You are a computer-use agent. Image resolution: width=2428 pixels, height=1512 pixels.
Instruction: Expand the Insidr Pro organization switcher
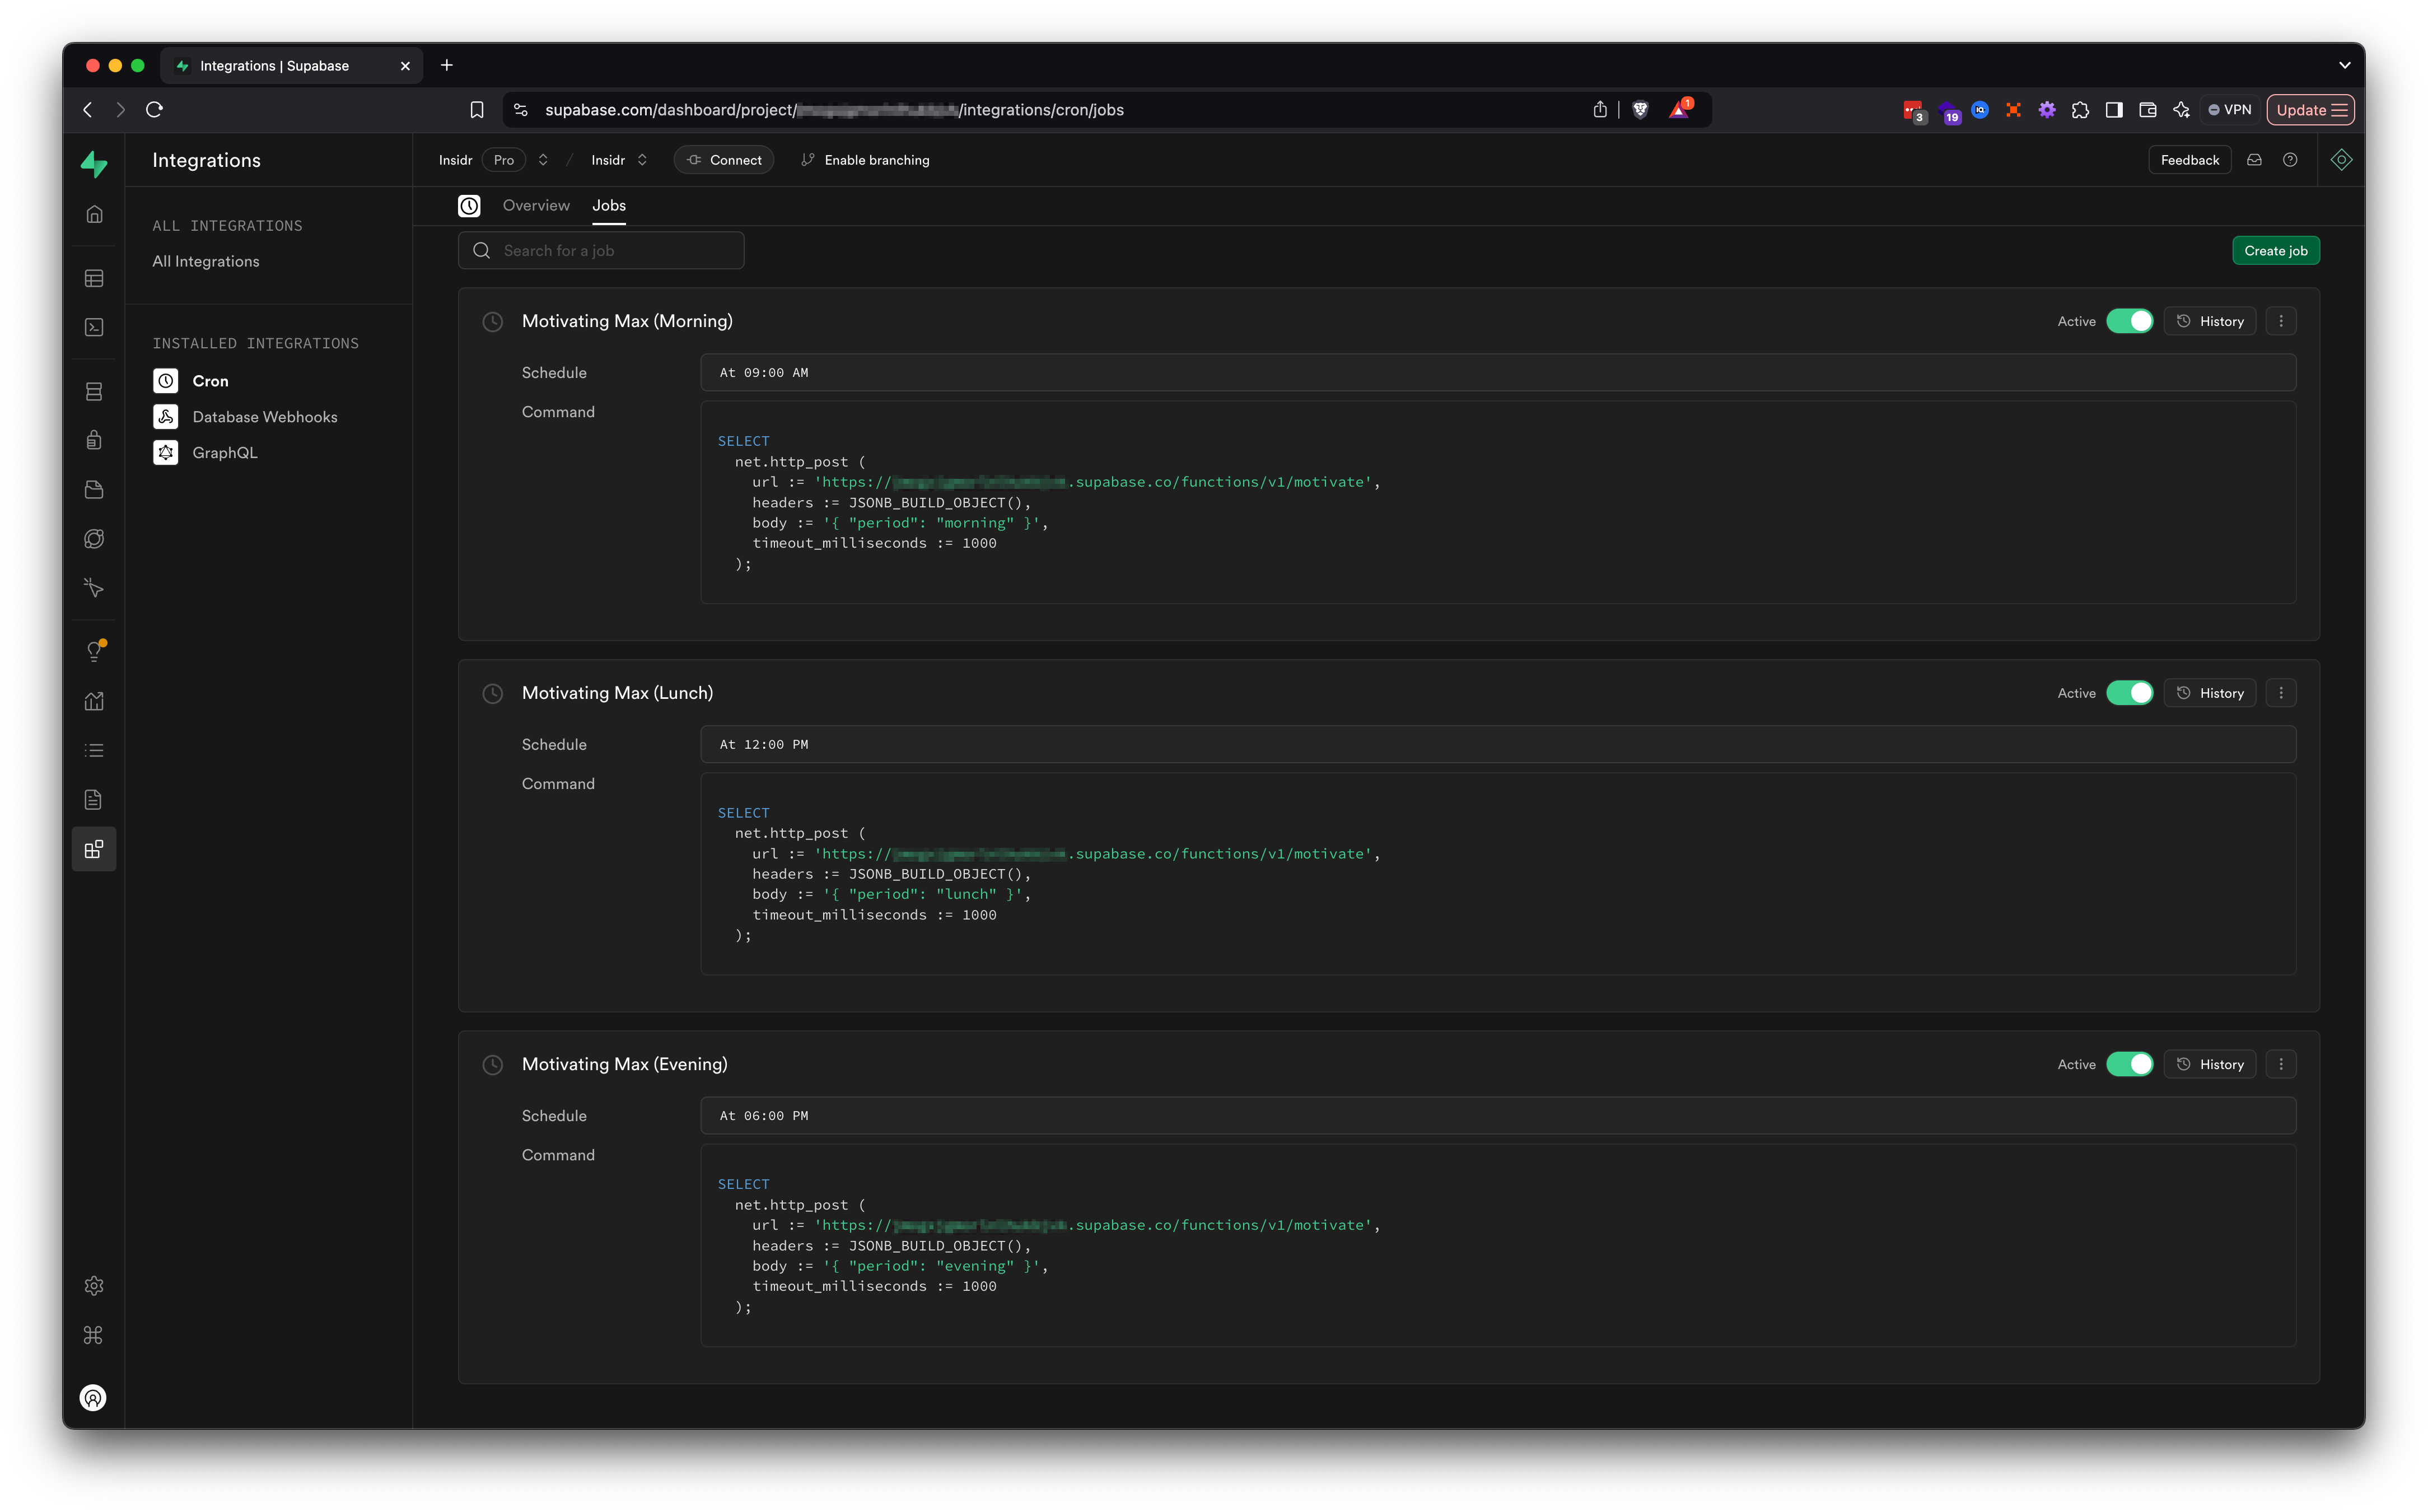(543, 160)
